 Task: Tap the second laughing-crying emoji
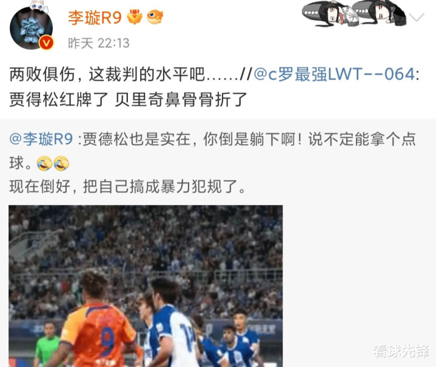coord(61,163)
